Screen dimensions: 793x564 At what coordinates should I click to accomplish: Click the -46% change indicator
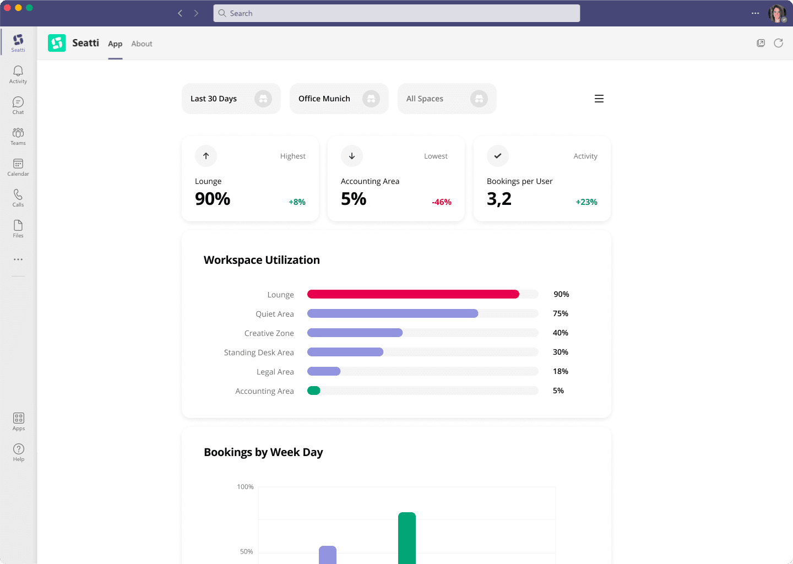(442, 202)
